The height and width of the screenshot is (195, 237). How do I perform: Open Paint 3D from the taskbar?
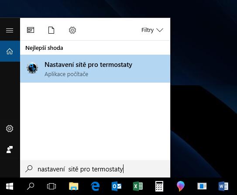181,186
